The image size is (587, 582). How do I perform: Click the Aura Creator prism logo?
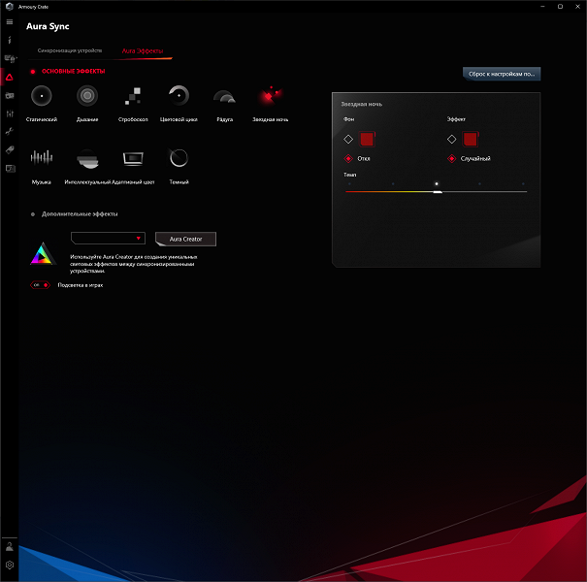click(43, 253)
